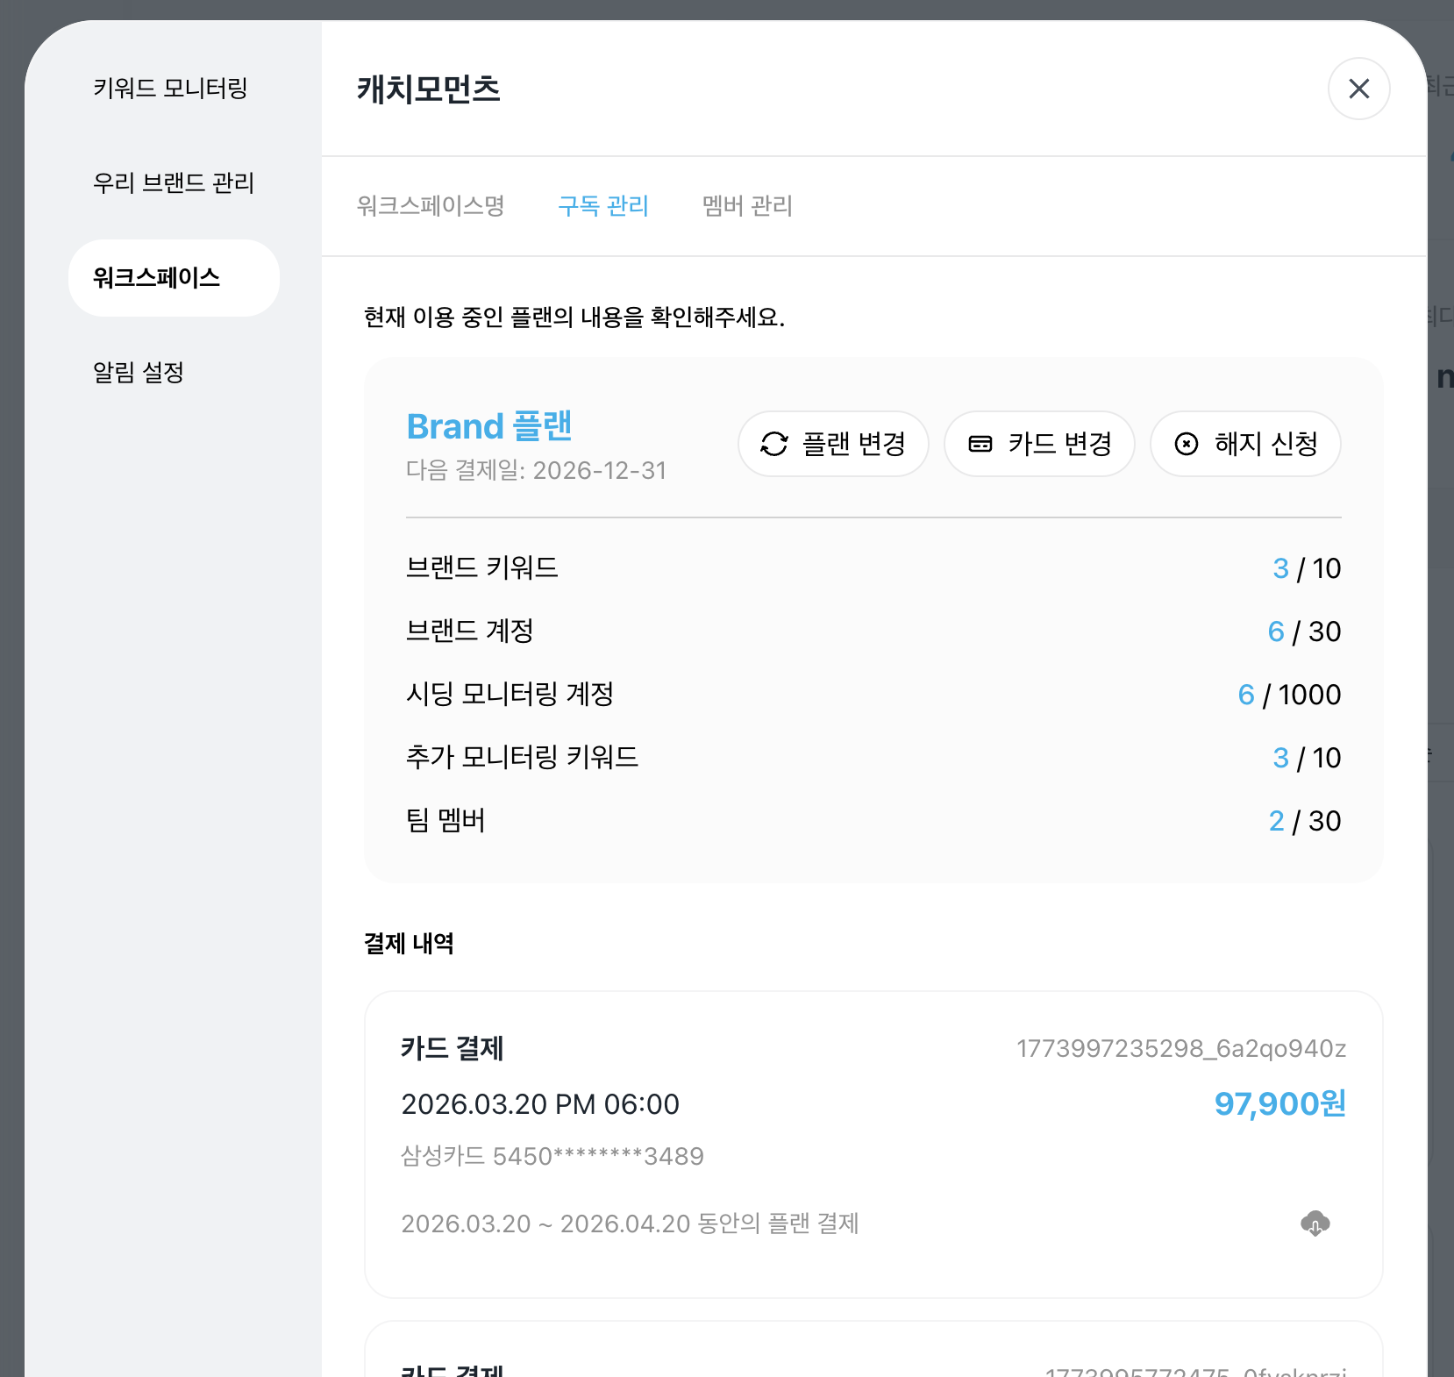Image resolution: width=1454 pixels, height=1377 pixels.
Task: Click the credit card icon in 카드 변경
Action: [x=980, y=444]
